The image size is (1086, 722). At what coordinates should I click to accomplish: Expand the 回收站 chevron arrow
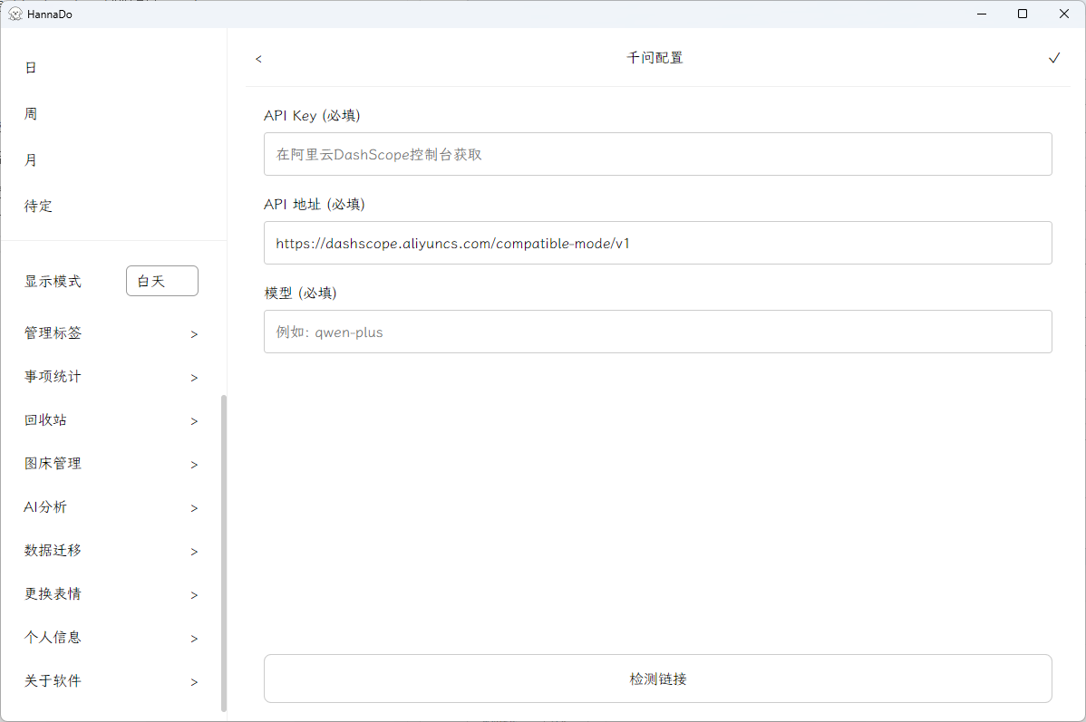194,421
